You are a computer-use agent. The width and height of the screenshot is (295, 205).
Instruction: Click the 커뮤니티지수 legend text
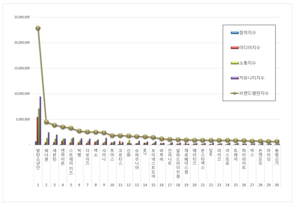pos(252,78)
